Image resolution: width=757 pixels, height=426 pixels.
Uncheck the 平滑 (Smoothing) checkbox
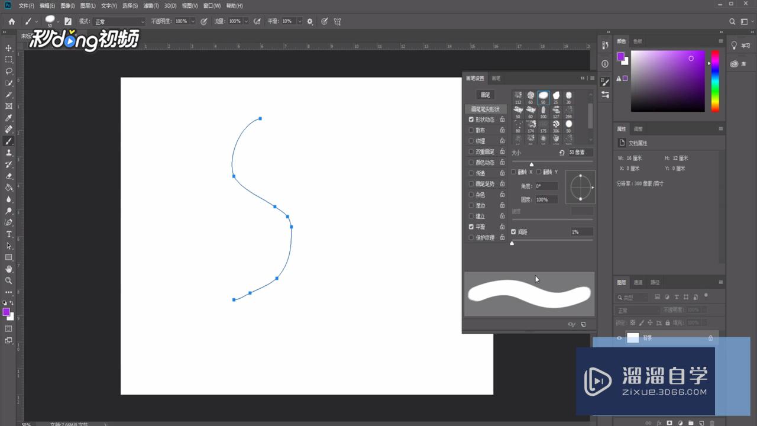pos(471,227)
